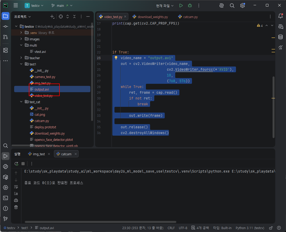Toggle read-only lock in status bar

(271, 228)
